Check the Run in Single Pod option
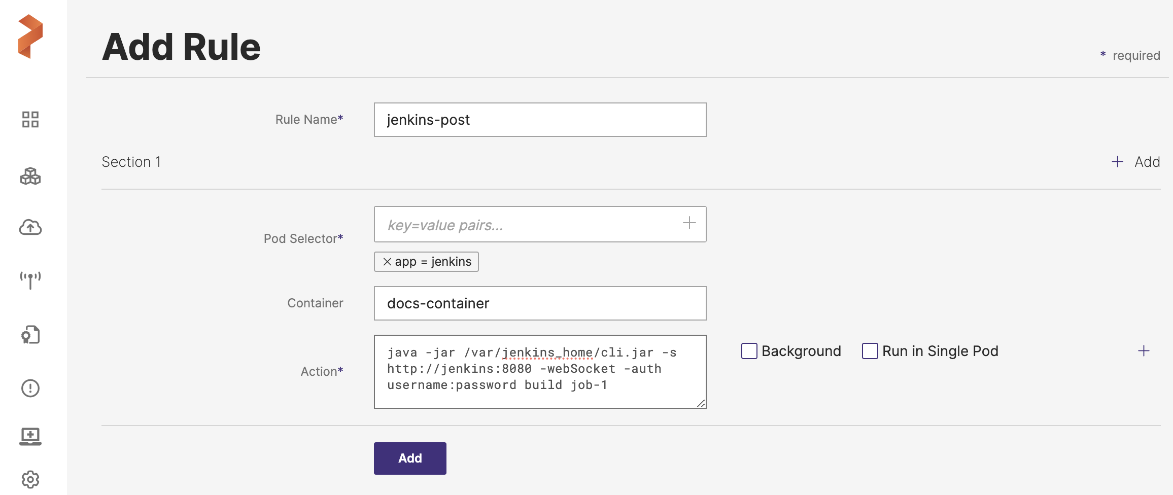1173x495 pixels. (870, 351)
